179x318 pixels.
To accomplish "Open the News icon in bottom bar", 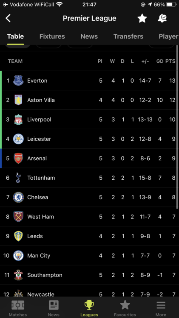I will coord(54,305).
